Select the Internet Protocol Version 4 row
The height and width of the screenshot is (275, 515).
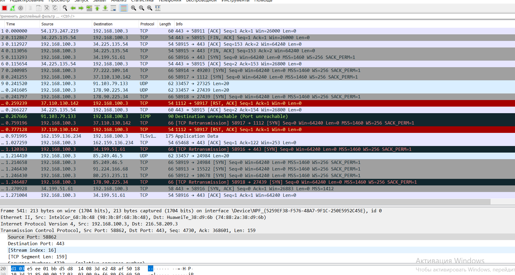(90, 224)
